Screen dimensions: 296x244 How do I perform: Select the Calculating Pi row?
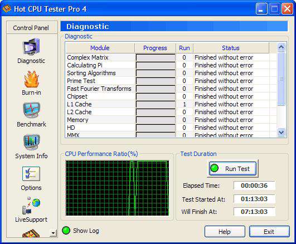tap(171, 65)
